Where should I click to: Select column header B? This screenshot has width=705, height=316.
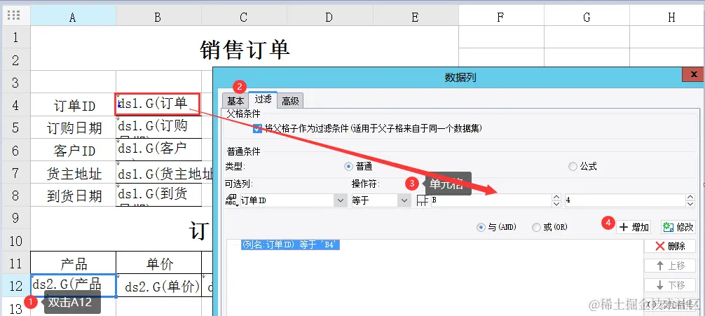[158, 17]
